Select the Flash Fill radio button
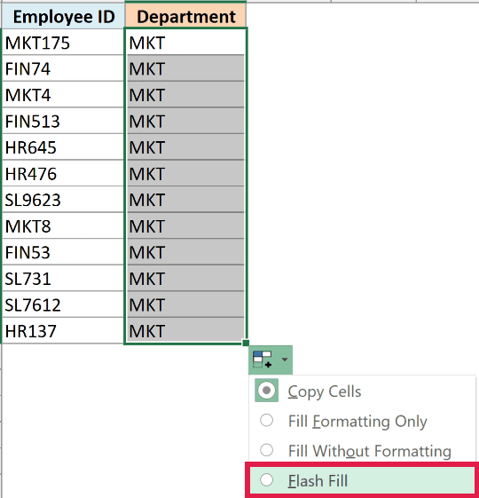The image size is (479, 498). pyautogui.click(x=266, y=480)
